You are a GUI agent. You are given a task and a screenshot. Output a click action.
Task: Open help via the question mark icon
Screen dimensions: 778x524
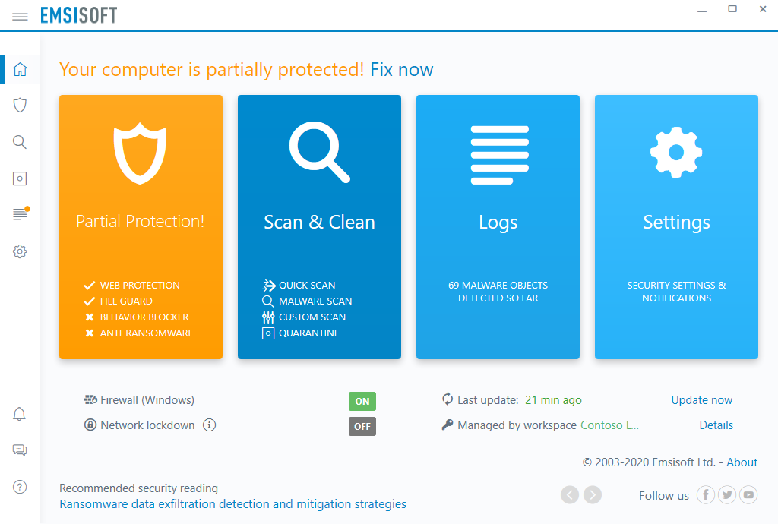20,487
